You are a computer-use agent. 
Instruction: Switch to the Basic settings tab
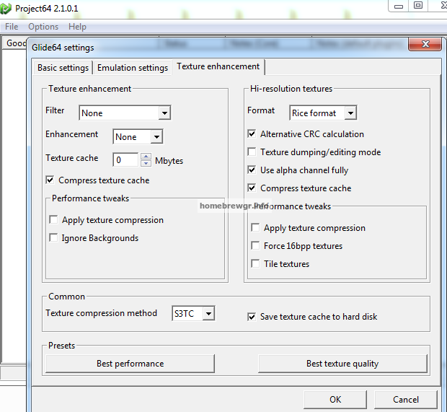(x=63, y=68)
